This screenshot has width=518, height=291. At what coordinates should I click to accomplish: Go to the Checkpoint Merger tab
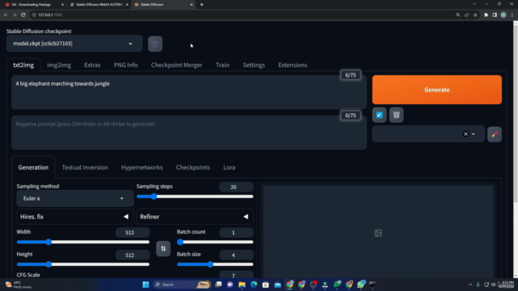pyautogui.click(x=176, y=65)
